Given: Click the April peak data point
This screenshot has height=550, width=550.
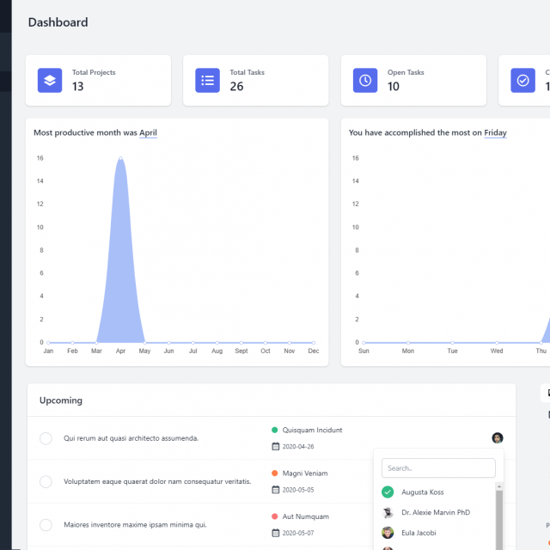Looking at the screenshot, I should pos(120,158).
